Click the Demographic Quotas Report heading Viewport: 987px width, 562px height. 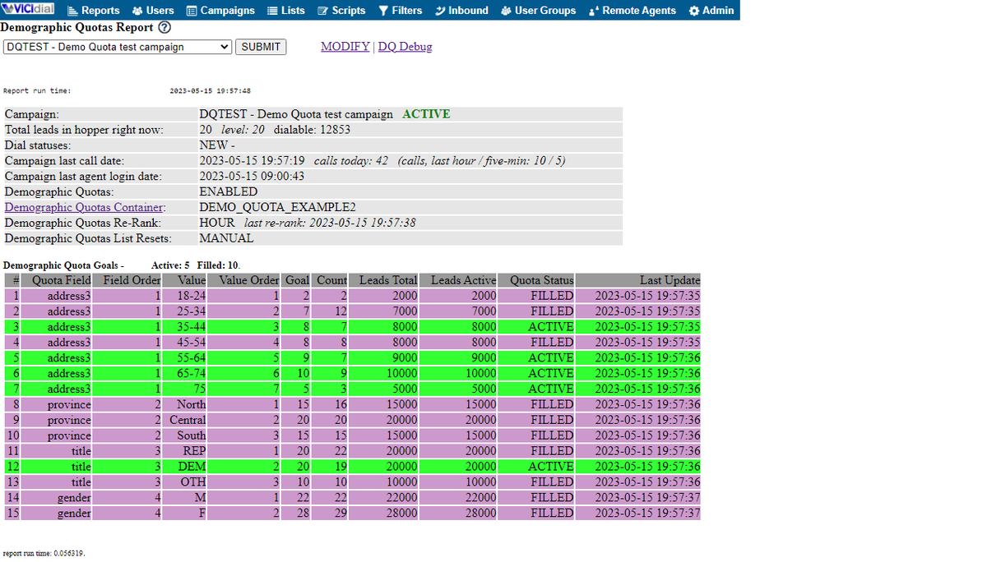[x=77, y=27]
